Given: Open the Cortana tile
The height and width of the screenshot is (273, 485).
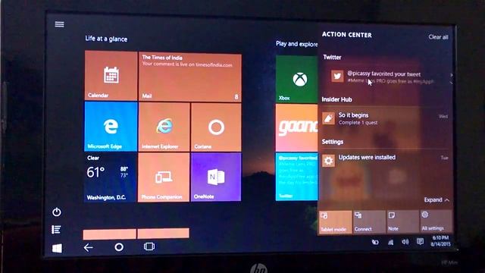Looking at the screenshot, I should coord(216,127).
